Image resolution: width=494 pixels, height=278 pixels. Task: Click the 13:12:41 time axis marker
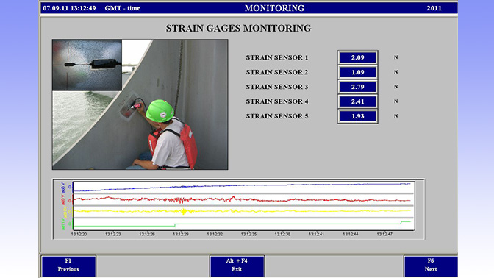click(316, 234)
